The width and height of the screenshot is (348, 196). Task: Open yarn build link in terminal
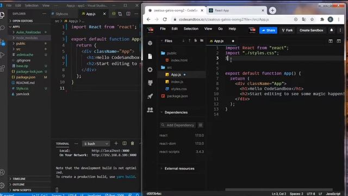pos(126,176)
